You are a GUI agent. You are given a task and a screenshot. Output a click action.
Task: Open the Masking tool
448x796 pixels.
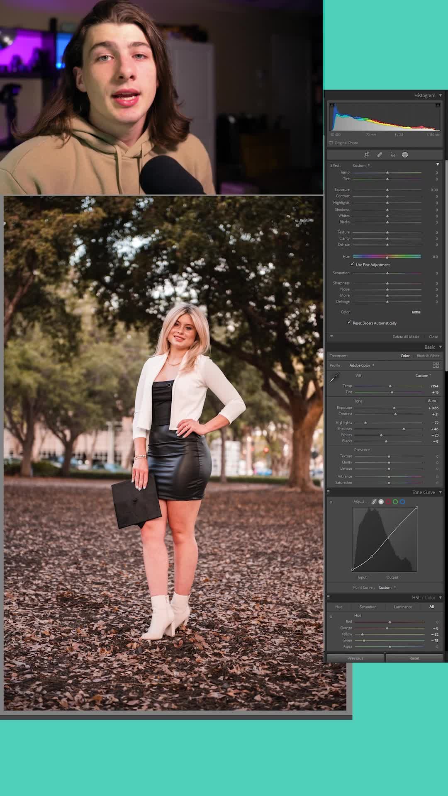pyautogui.click(x=405, y=155)
